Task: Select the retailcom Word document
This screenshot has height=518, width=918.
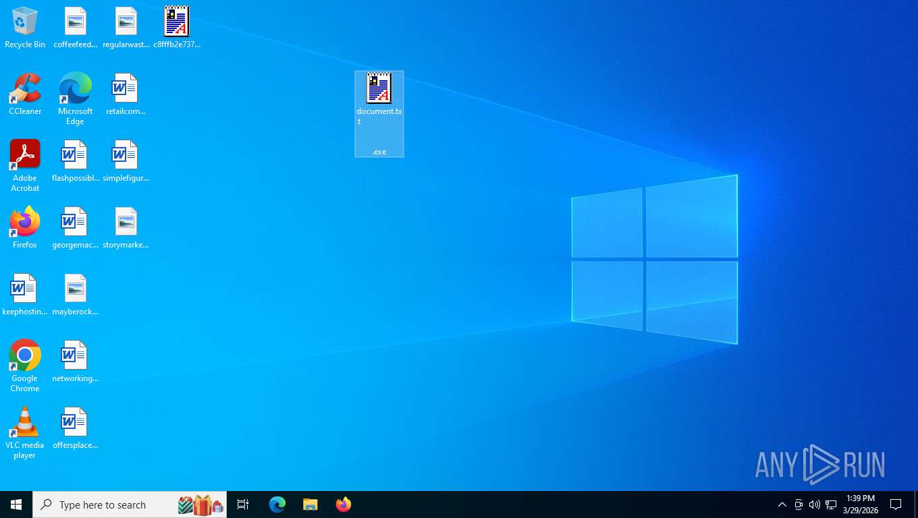Action: 126,94
